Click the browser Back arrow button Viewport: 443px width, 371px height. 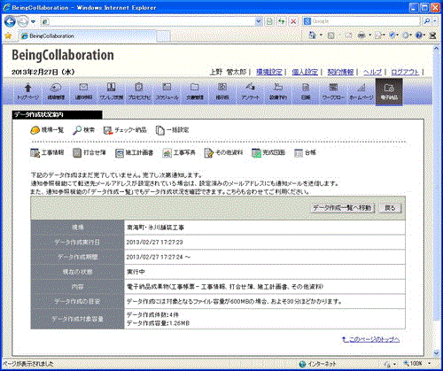[10, 21]
